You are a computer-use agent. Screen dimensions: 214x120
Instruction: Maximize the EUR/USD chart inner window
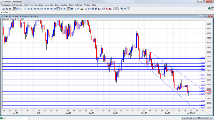206,16
